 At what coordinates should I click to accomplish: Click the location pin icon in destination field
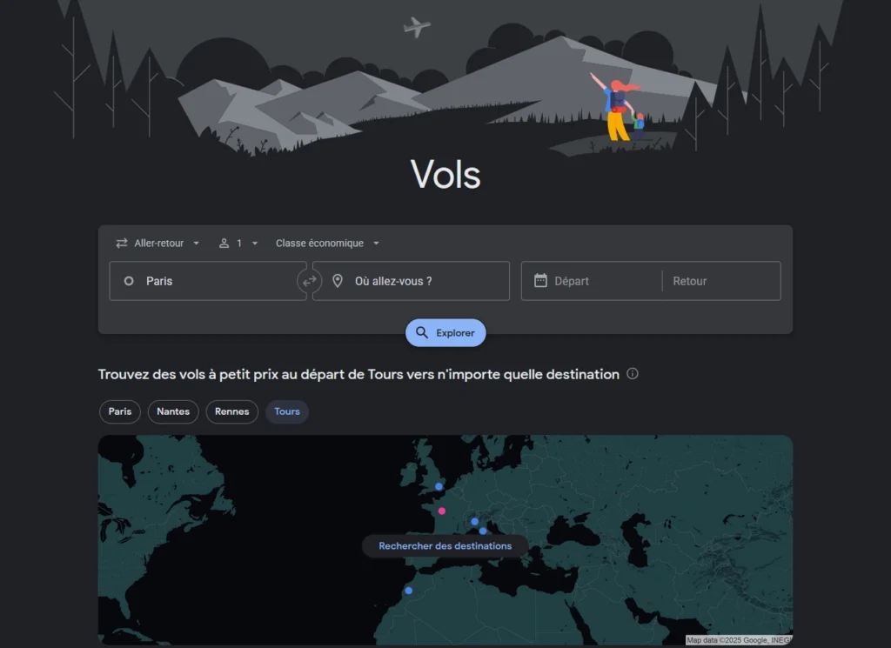338,281
